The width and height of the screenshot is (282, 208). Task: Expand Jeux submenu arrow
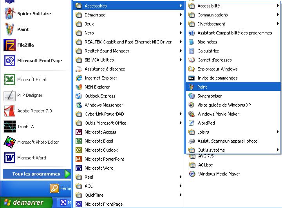click(181, 24)
